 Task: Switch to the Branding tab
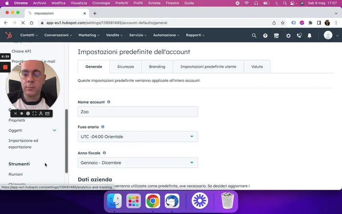[x=157, y=67]
